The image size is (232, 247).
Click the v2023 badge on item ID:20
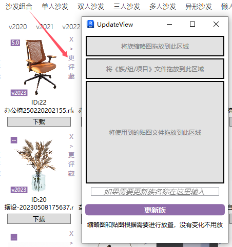(19, 190)
